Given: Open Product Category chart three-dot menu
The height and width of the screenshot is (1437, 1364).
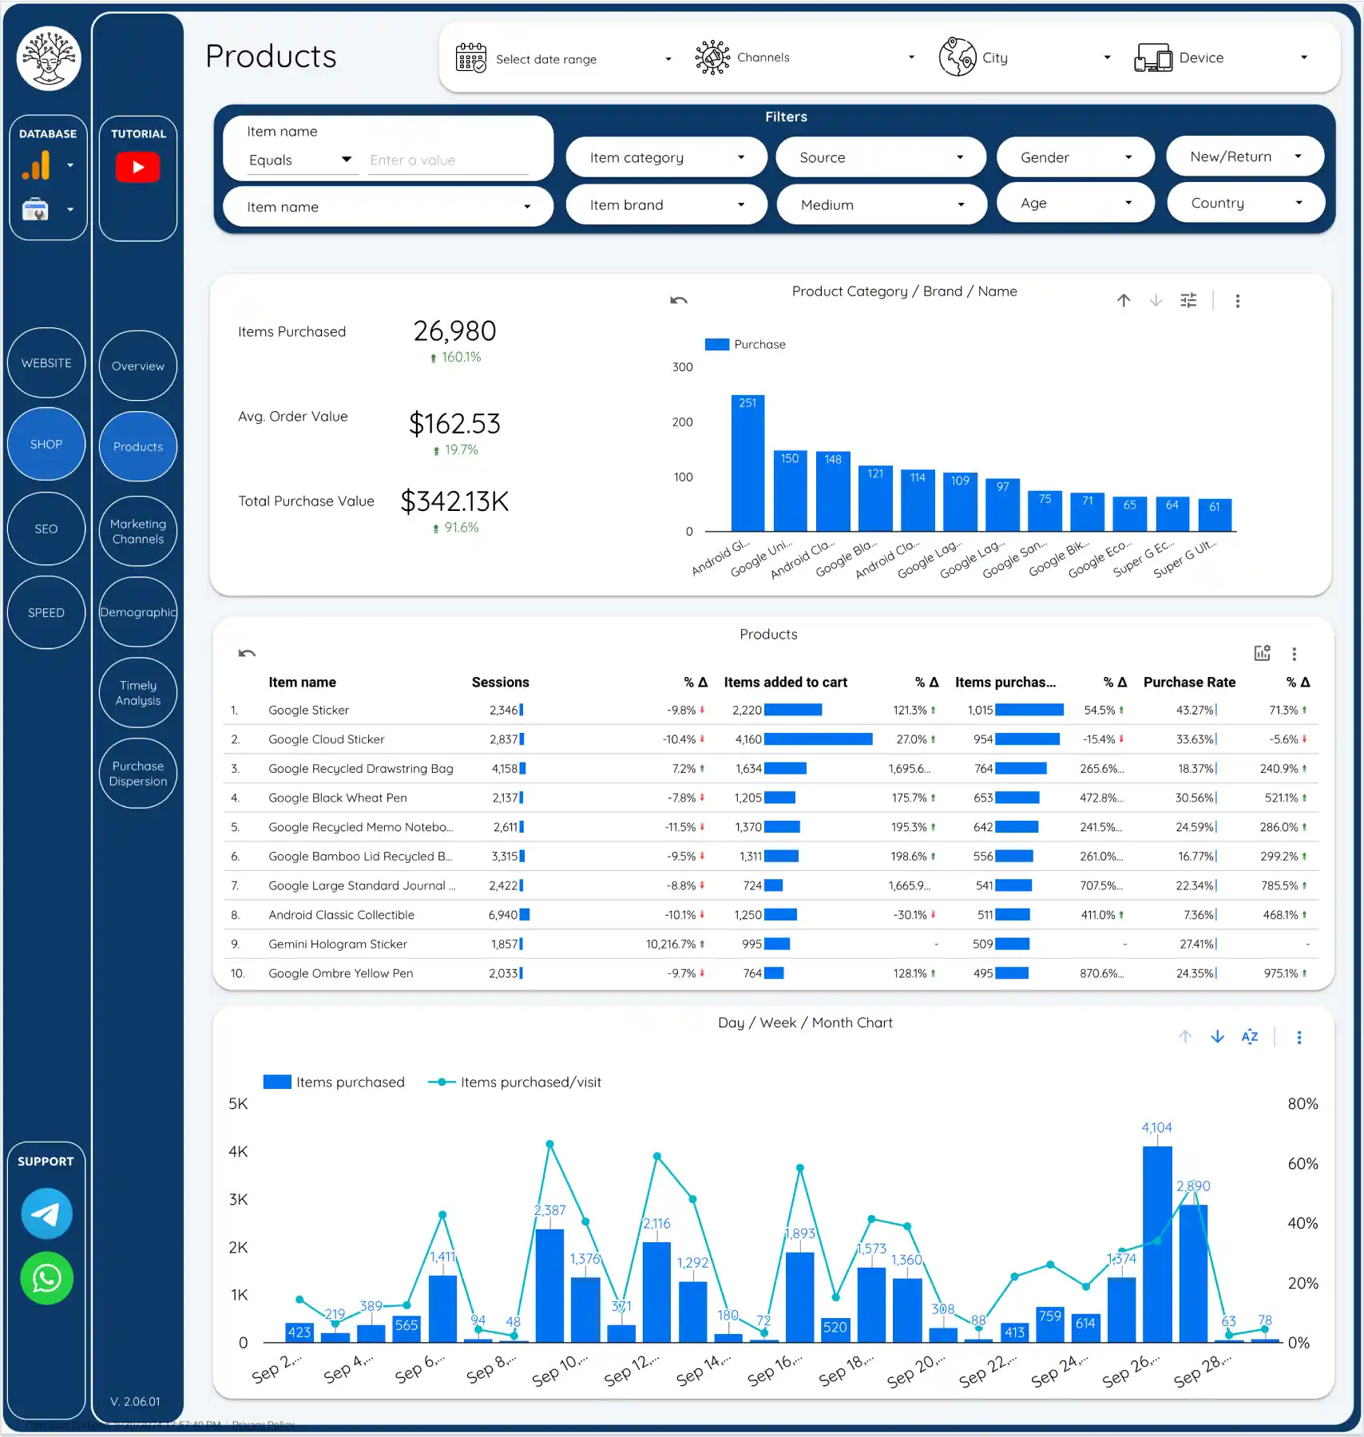Looking at the screenshot, I should coord(1238,301).
